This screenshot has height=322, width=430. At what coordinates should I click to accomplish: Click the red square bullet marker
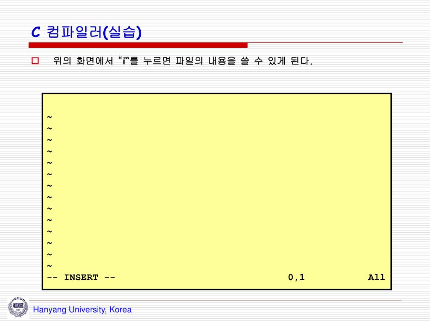[x=35, y=60]
